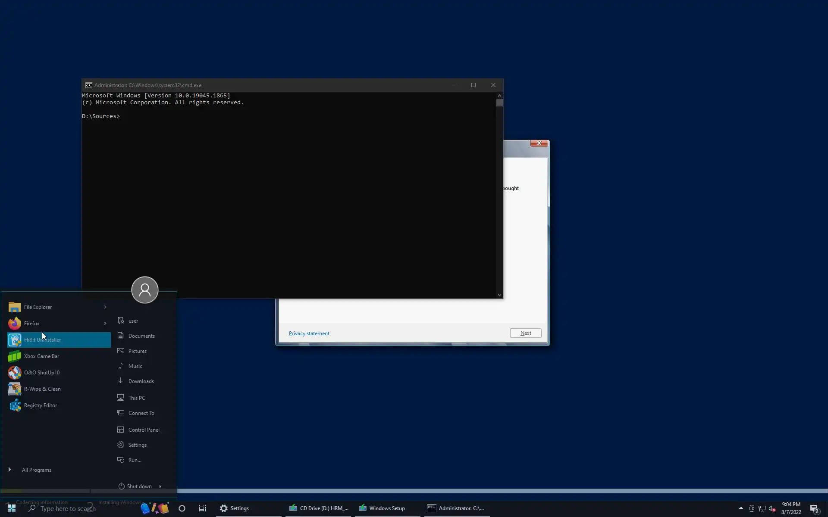Launch Xbox Game Bar app

41,356
